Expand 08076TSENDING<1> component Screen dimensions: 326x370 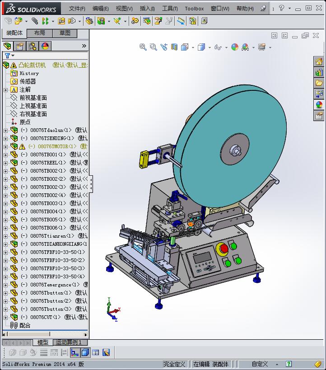[x=6, y=139]
